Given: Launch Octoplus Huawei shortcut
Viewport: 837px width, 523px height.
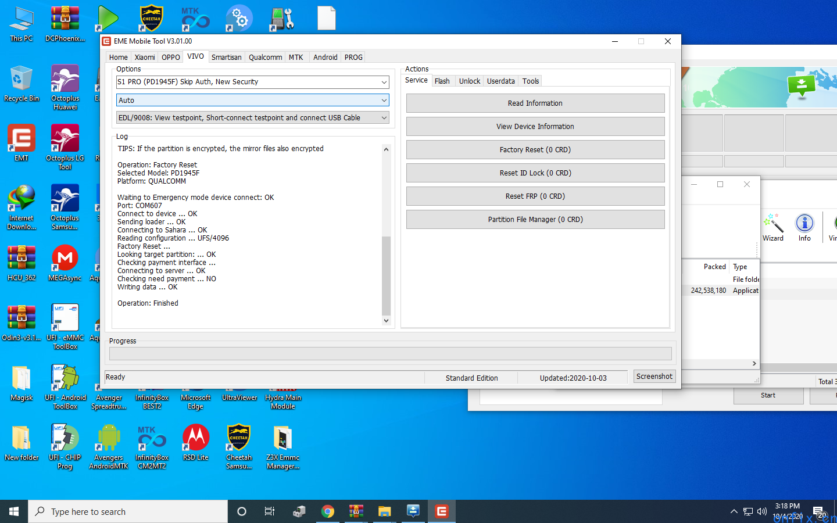Looking at the screenshot, I should pyautogui.click(x=65, y=87).
